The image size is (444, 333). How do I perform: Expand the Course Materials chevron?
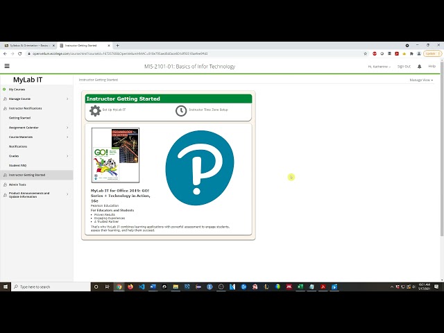coord(67,137)
